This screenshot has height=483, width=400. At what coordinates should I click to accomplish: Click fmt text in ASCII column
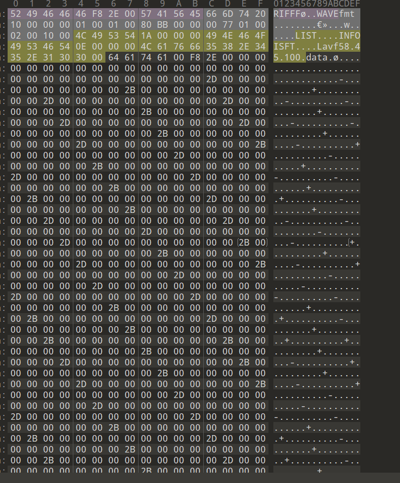tap(347, 14)
